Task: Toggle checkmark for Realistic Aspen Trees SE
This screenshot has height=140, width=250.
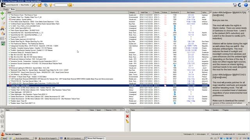Action: (10, 101)
